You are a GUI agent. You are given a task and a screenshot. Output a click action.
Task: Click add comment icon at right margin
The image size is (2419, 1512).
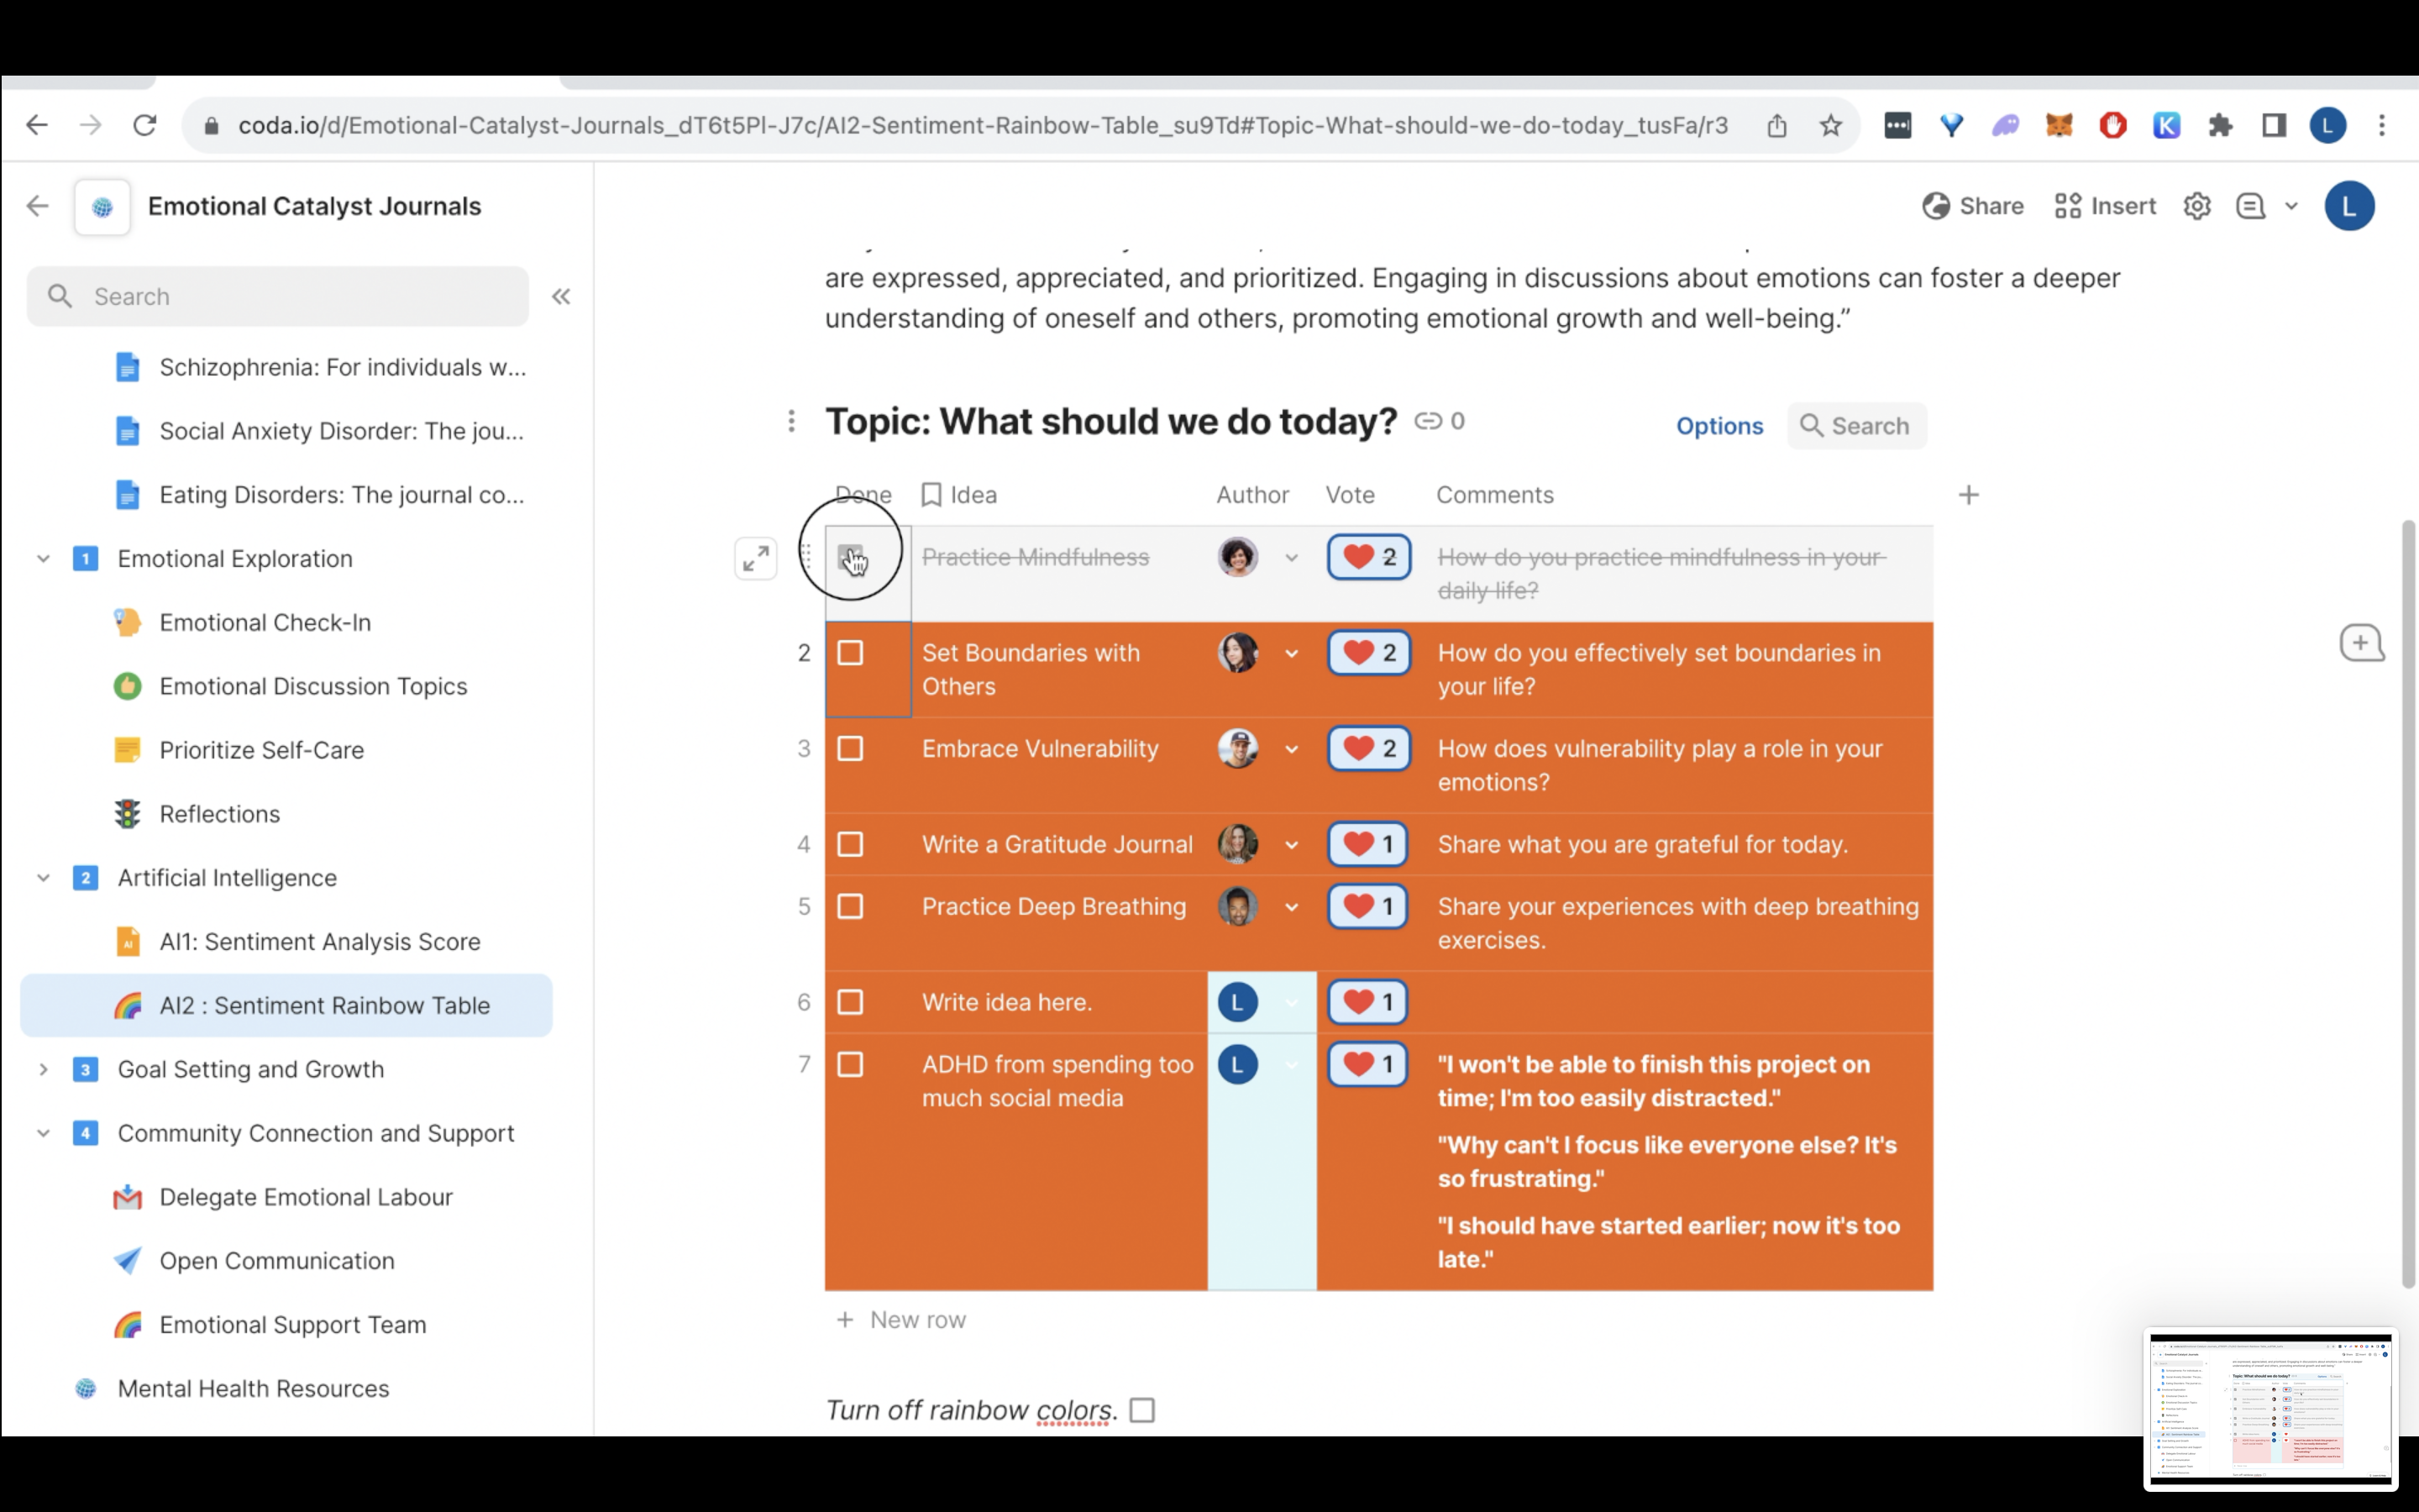(x=2361, y=643)
